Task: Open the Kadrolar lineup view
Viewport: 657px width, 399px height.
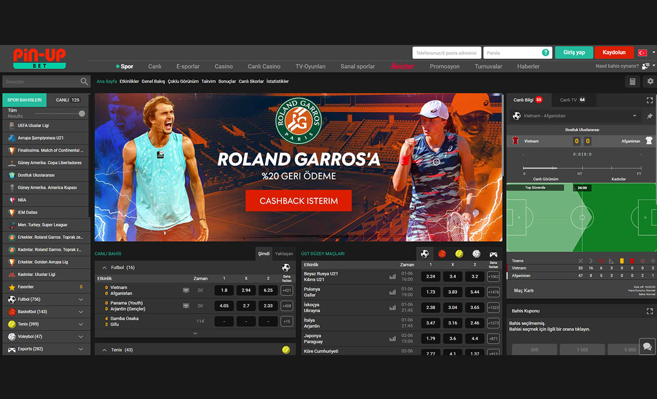Action: [619, 179]
